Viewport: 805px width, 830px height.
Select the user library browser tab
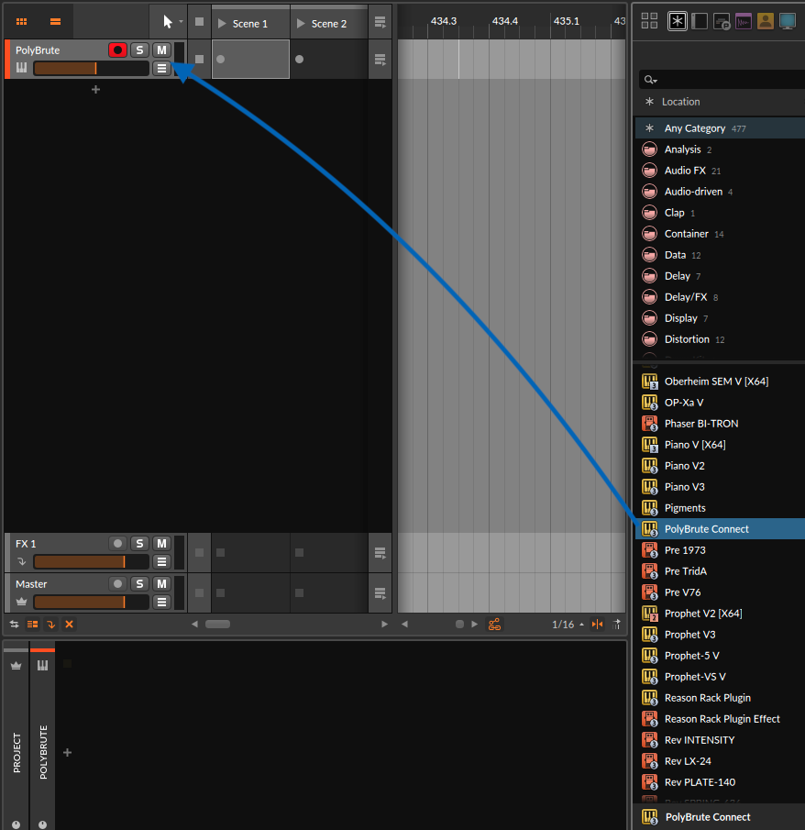[766, 21]
